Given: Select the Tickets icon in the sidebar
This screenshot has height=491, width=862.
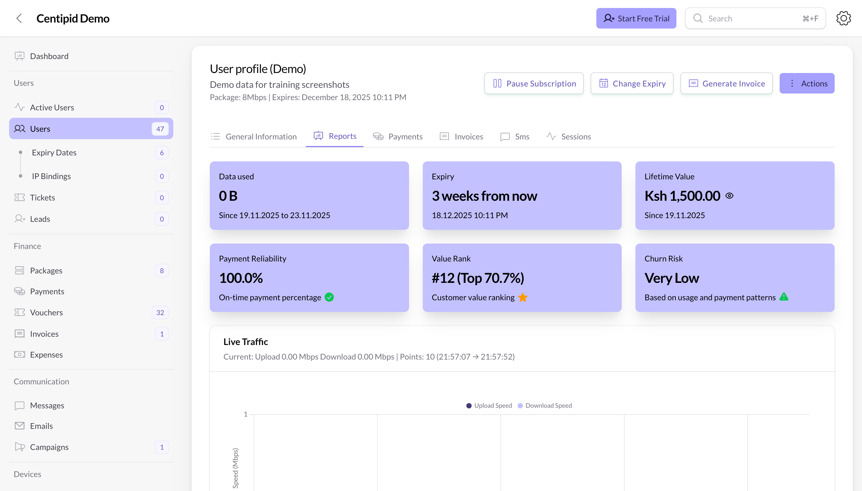Looking at the screenshot, I should click(x=19, y=197).
